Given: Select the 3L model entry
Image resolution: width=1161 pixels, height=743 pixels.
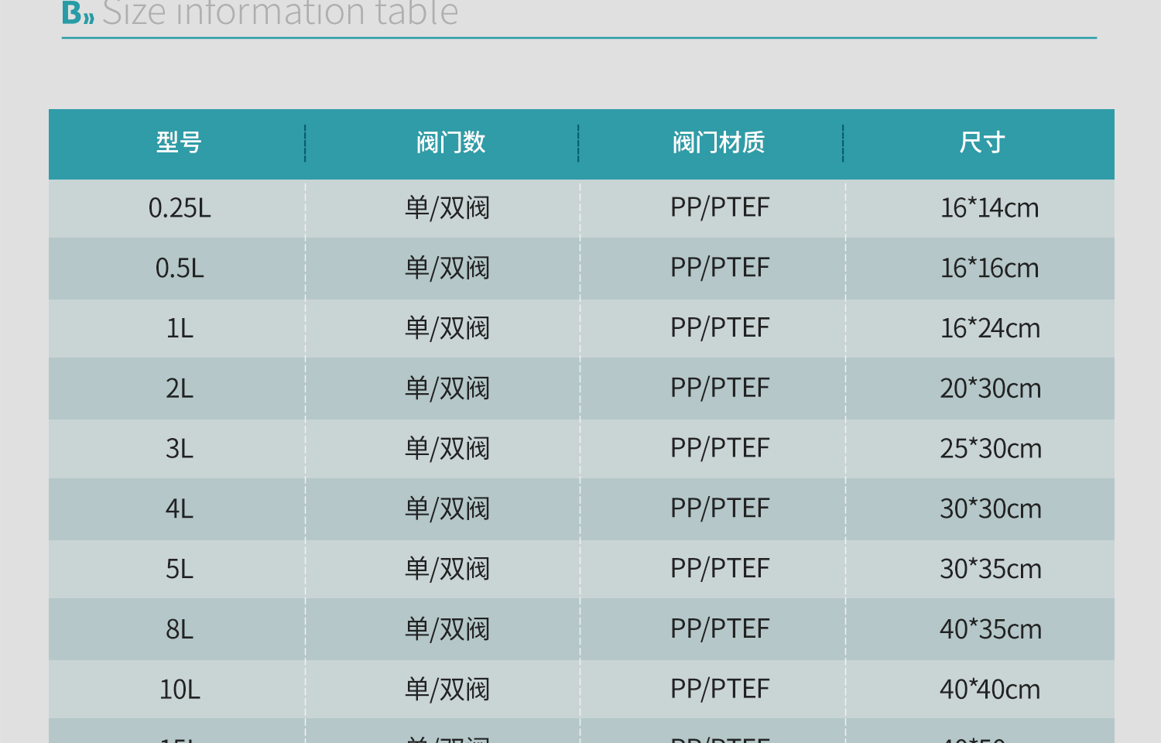Looking at the screenshot, I should [180, 449].
